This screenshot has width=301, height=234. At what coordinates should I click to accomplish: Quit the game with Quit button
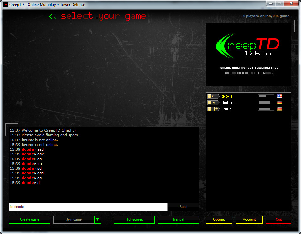[278, 219]
